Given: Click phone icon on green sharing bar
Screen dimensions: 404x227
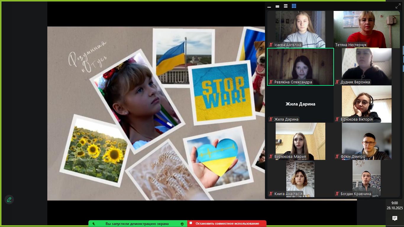Looking at the screenshot, I should [x=94, y=224].
